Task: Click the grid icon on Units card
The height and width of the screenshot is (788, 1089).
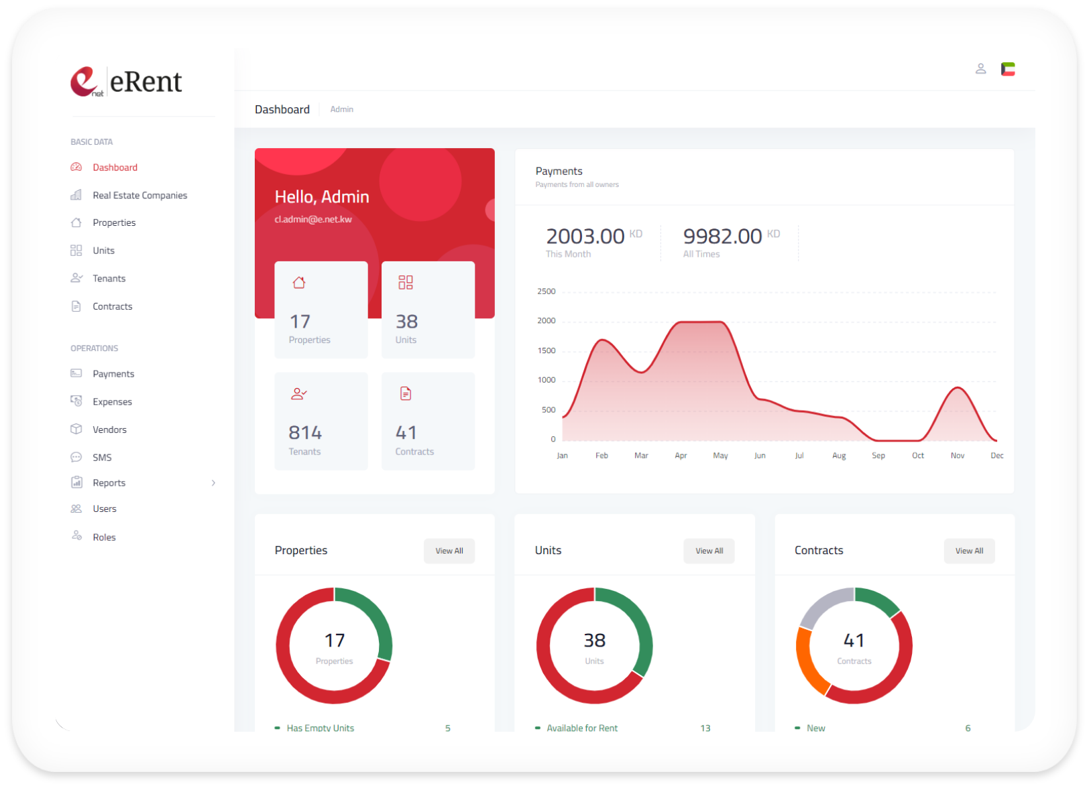Action: pos(406,283)
